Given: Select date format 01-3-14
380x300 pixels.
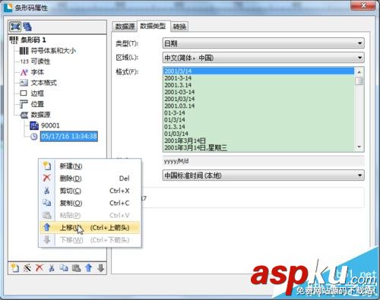Looking at the screenshot, I should (x=258, y=113).
